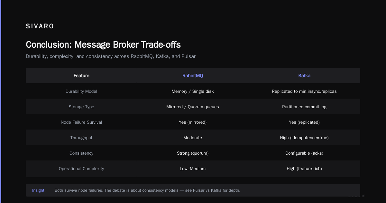Screen dimensions: 386x203
Task: Select the Mirrored / Quorum queues cell
Action: point(193,107)
